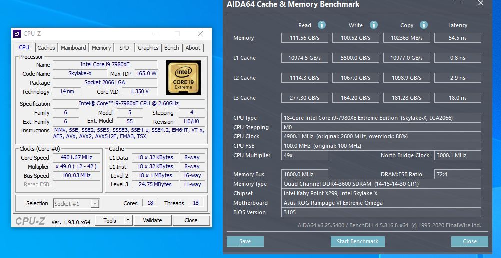Close the AIDA64 window with X
This screenshot has height=258, width=501.
pyautogui.click(x=480, y=3)
